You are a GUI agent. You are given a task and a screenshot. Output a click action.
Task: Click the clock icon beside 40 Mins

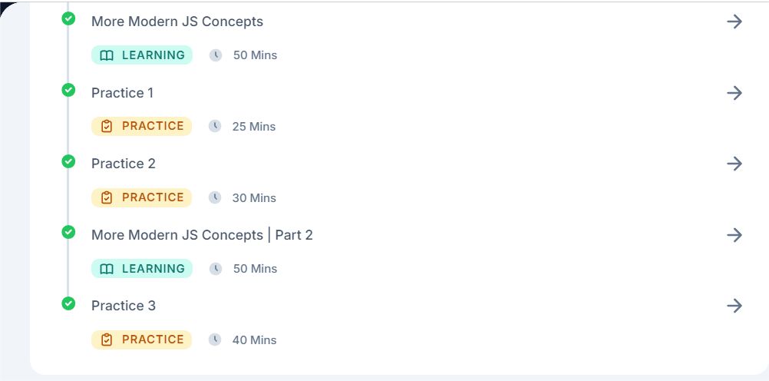click(215, 340)
